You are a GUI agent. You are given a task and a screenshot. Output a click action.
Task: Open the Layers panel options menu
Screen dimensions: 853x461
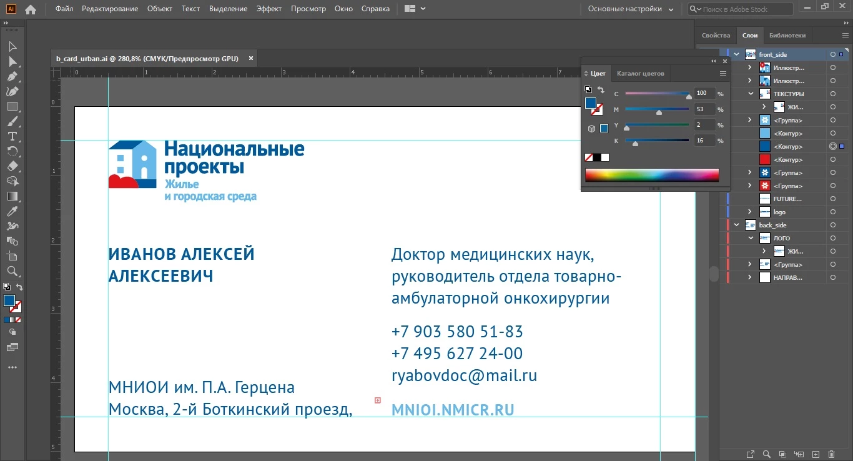pos(846,36)
